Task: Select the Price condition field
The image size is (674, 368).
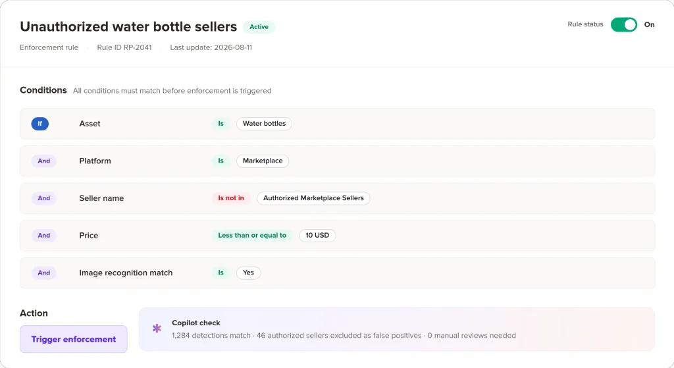Action: point(89,236)
